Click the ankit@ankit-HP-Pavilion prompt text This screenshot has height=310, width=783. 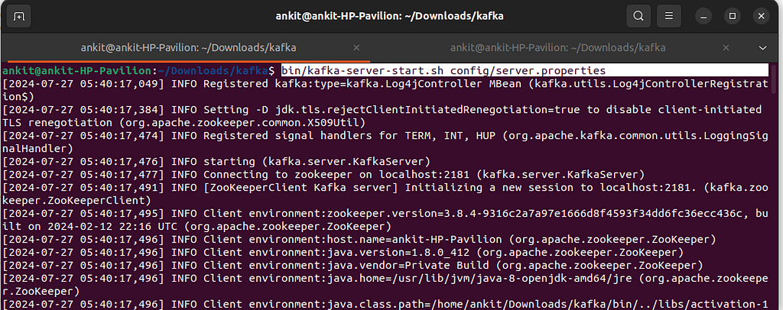[x=76, y=70]
